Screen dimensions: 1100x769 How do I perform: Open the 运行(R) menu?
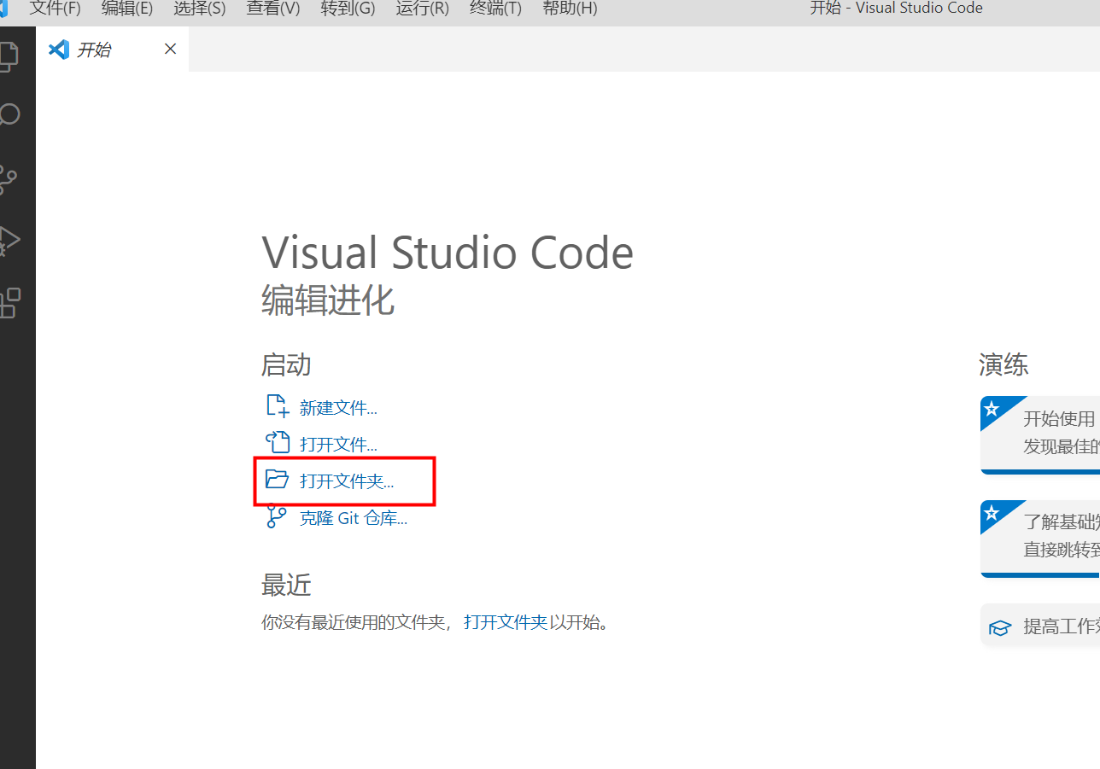(422, 9)
